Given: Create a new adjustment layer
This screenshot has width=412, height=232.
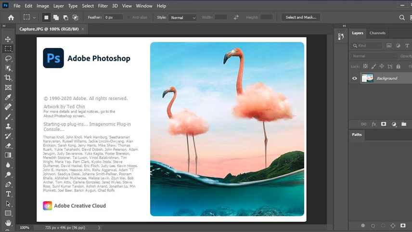Looking at the screenshot, I should [394, 124].
